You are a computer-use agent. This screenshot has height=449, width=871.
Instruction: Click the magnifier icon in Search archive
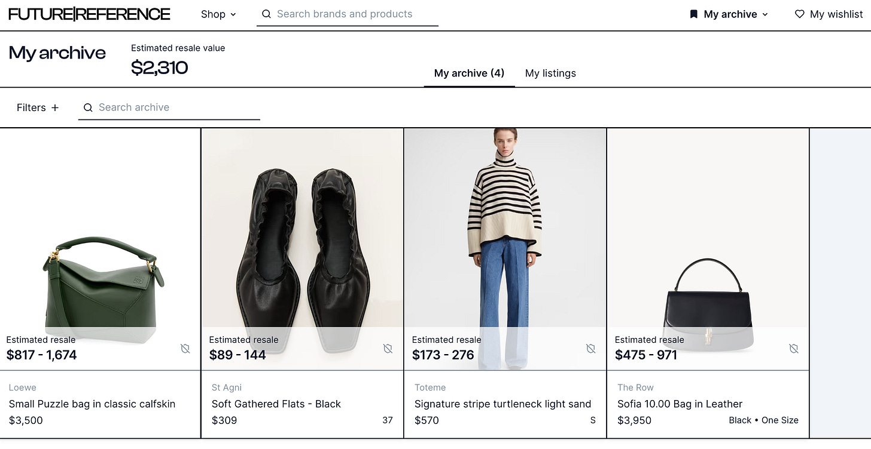[x=88, y=107]
